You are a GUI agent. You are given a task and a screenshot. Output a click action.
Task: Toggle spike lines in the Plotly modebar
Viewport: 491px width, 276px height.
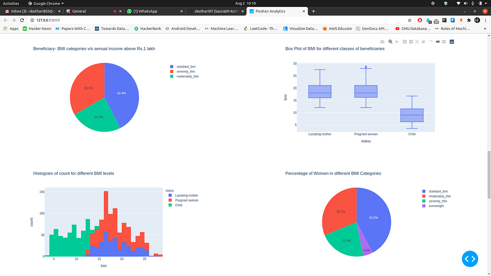(430, 41)
